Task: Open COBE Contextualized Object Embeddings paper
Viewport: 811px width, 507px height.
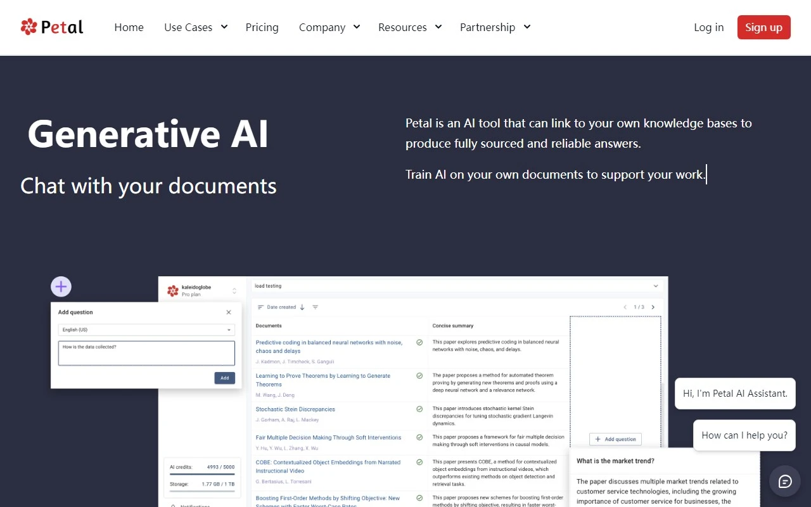Action: tap(328, 466)
